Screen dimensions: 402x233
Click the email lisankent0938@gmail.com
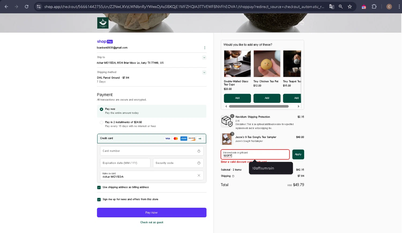(112, 48)
